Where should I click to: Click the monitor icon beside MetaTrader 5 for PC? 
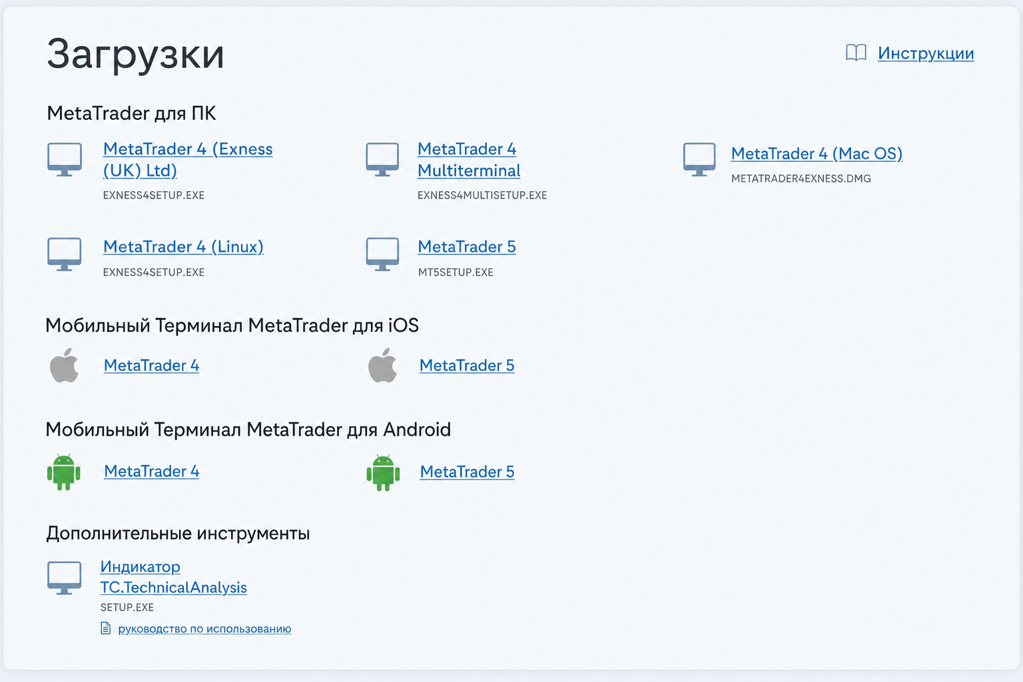point(382,254)
